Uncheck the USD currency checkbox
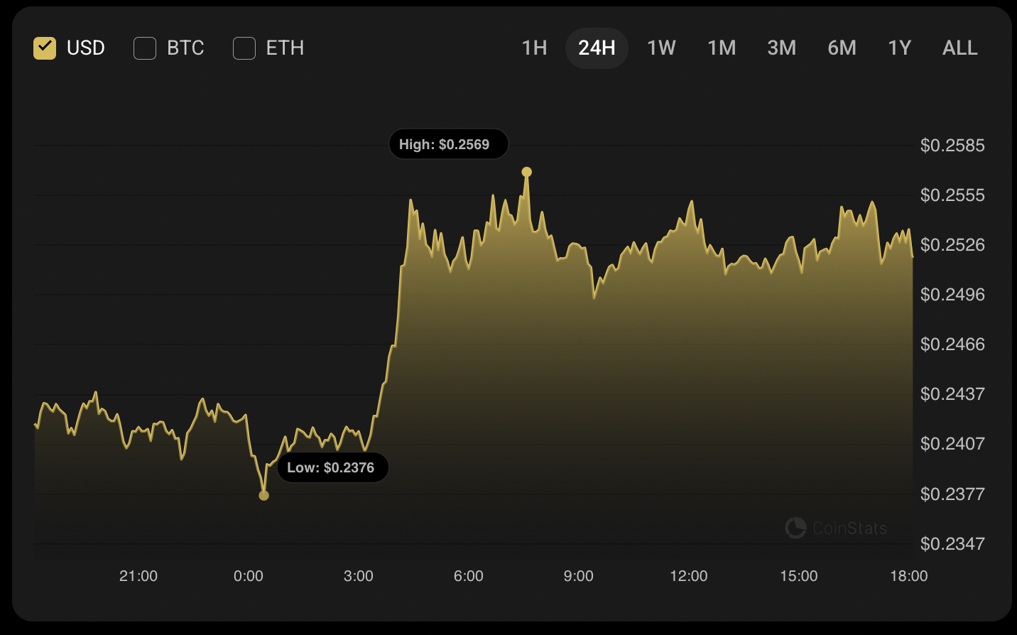Screen dimensions: 1017x635 pos(45,48)
